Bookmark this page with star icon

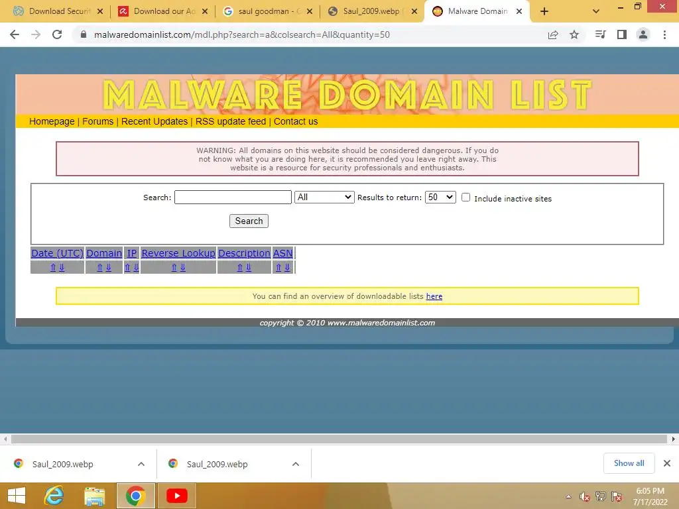574,34
